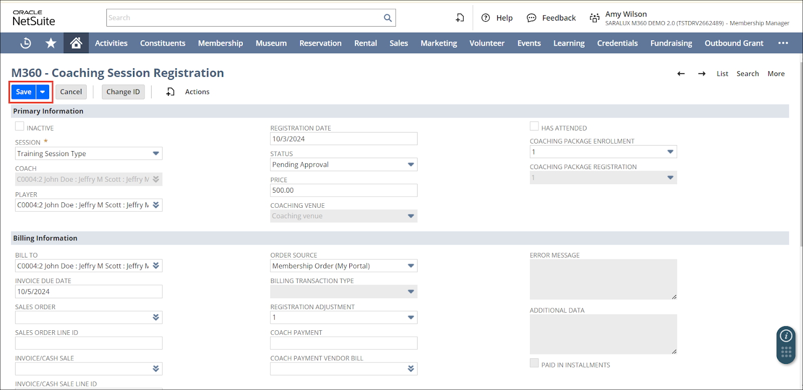
Task: Open the Help question mark icon
Action: click(x=485, y=18)
